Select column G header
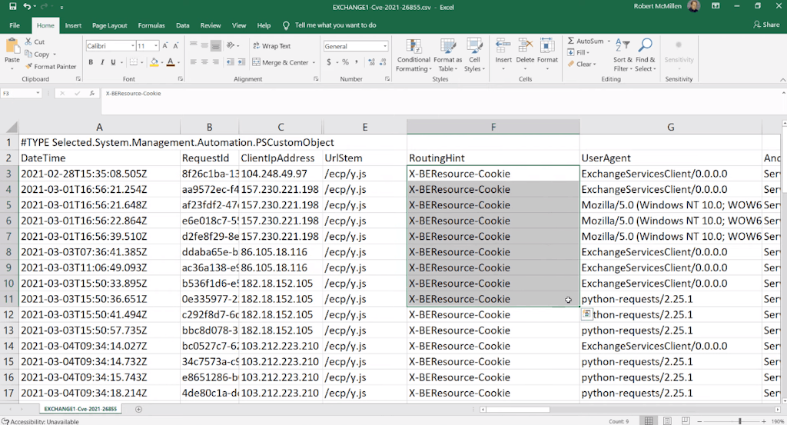The image size is (787, 425). tap(670, 127)
